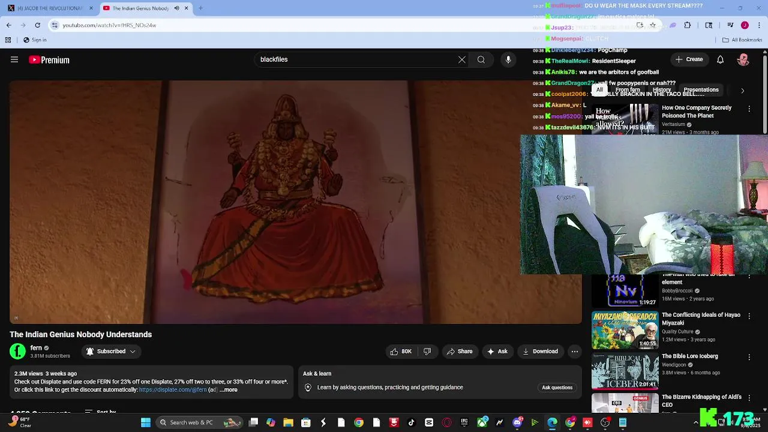Like the video with 80K likes
Screen dimensions: 768x432
click(x=401, y=352)
